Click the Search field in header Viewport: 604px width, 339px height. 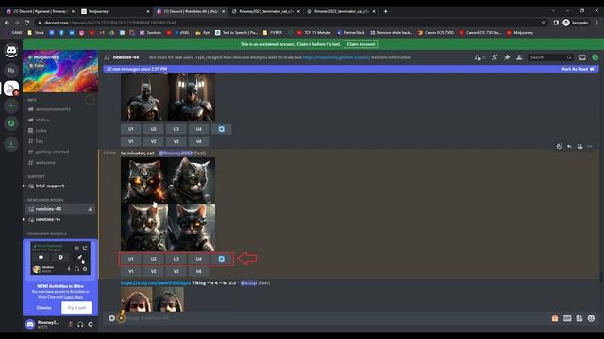point(550,57)
